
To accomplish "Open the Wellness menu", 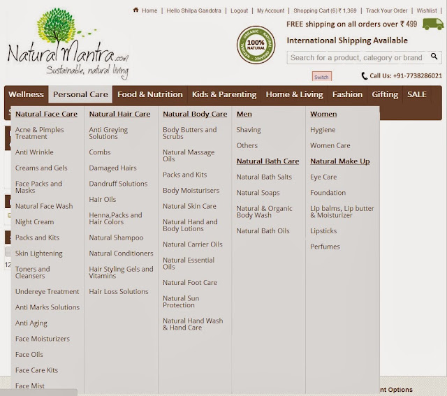I will point(27,94).
